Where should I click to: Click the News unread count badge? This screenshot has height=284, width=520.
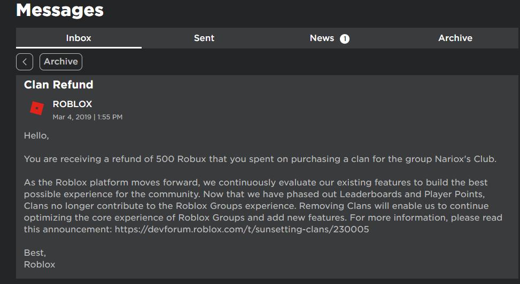tap(345, 39)
